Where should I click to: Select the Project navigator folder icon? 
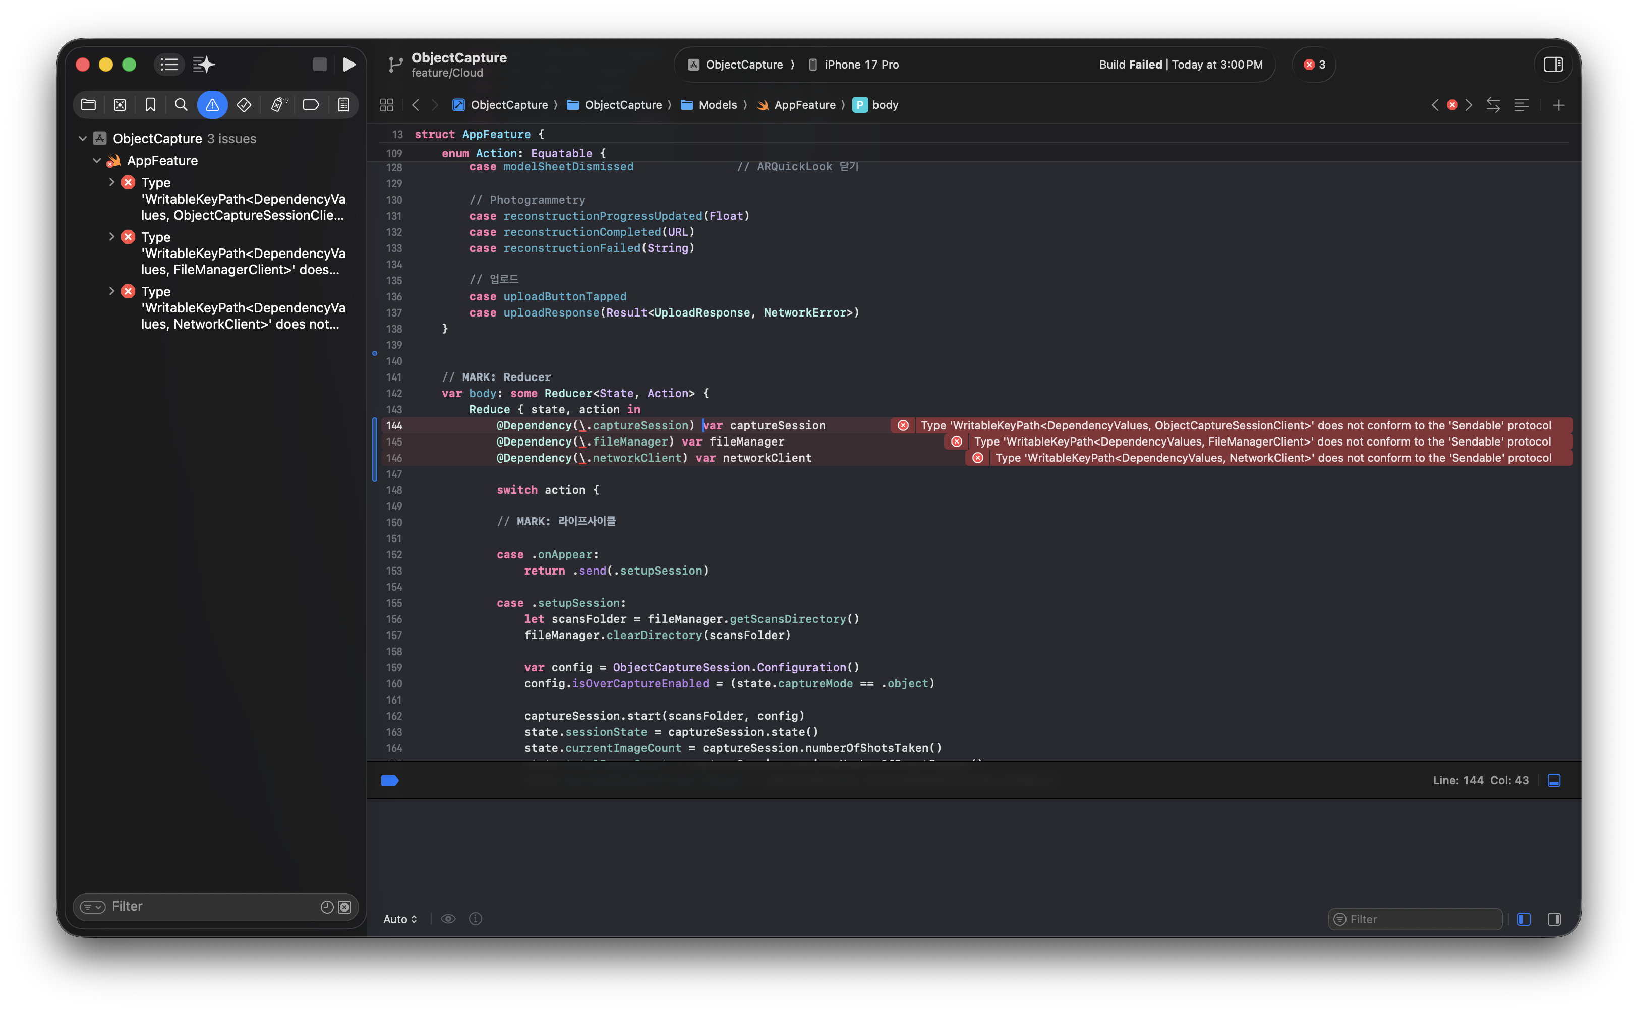pyautogui.click(x=88, y=105)
